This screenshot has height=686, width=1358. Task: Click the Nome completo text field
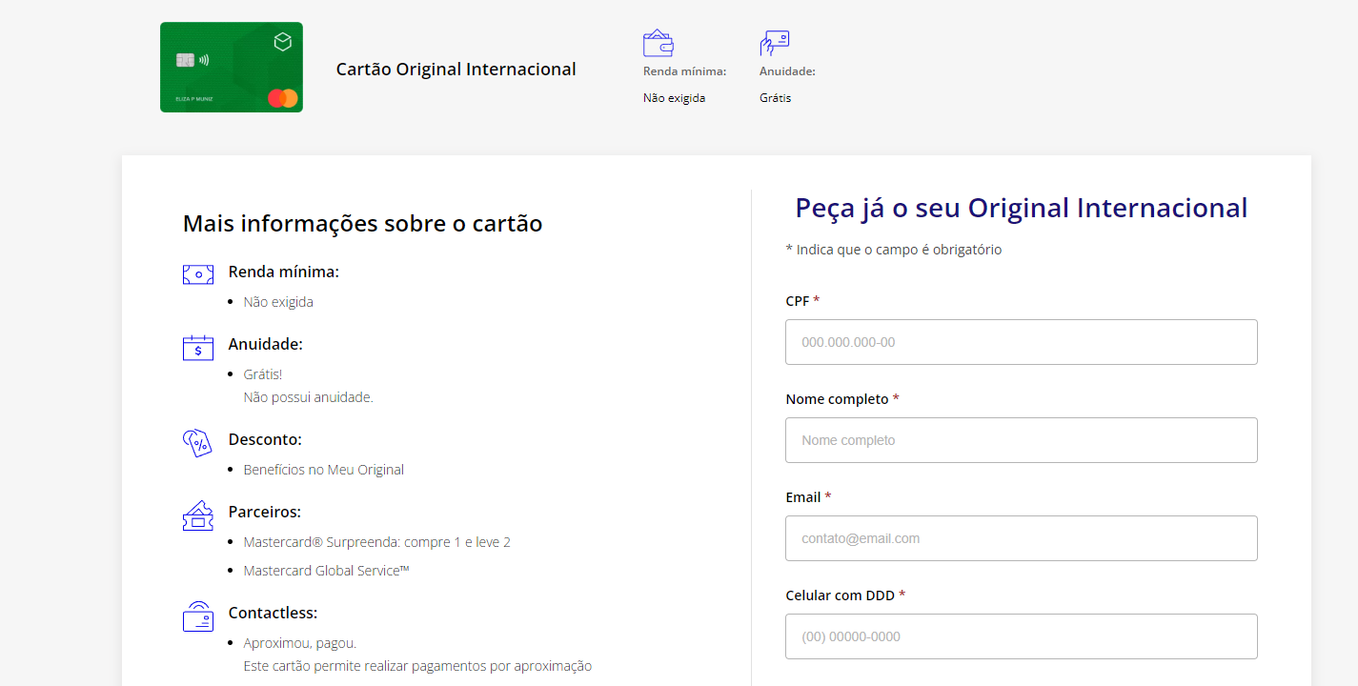(x=1021, y=440)
